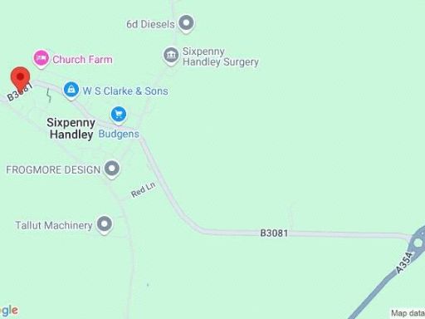Click the FROGMORE DESIGN text label
This screenshot has height=319, width=425.
coord(53,169)
